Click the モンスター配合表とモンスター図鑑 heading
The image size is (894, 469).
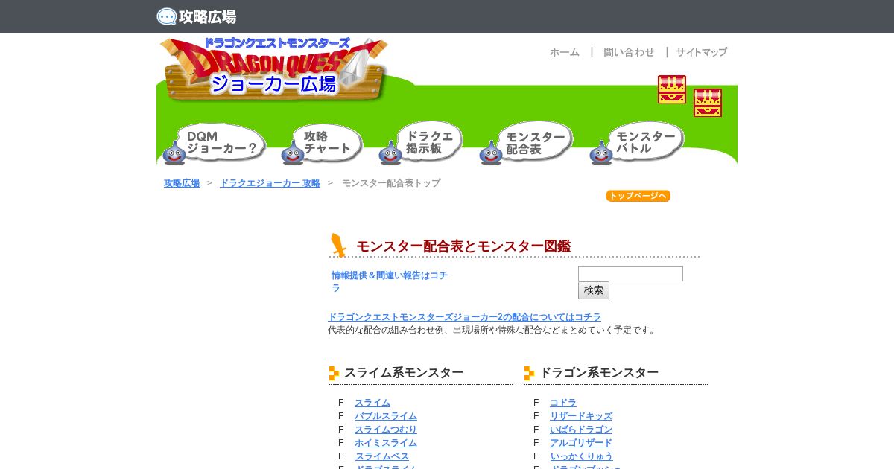(x=463, y=246)
